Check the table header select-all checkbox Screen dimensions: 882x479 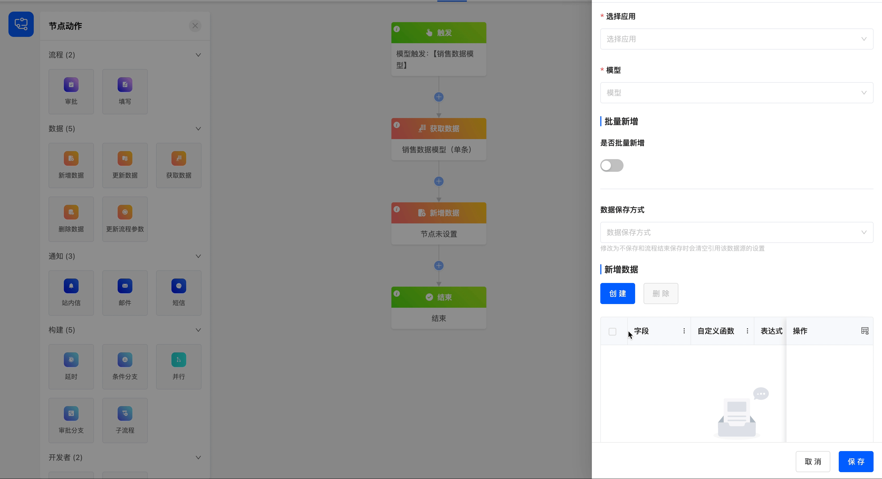coord(612,331)
